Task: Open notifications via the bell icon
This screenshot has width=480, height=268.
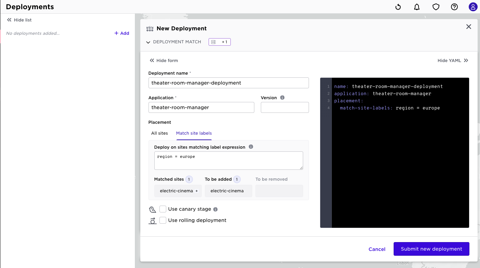Action: [x=417, y=7]
